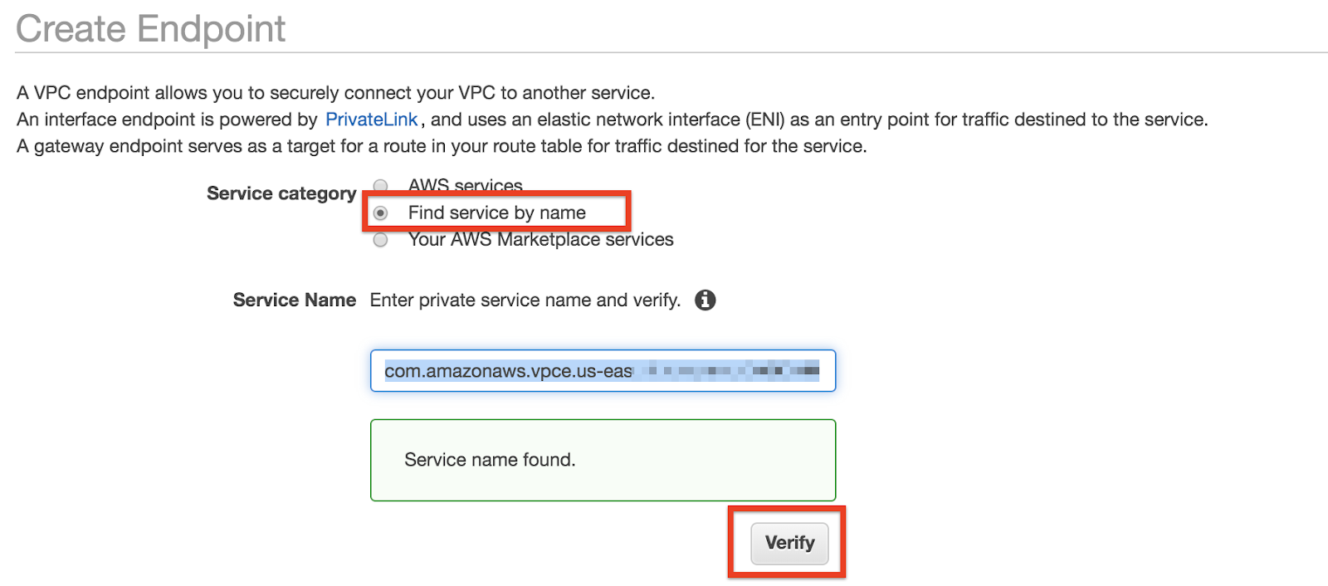The image size is (1328, 586).
Task: Click the 'AWS services' option label
Action: pos(466,186)
